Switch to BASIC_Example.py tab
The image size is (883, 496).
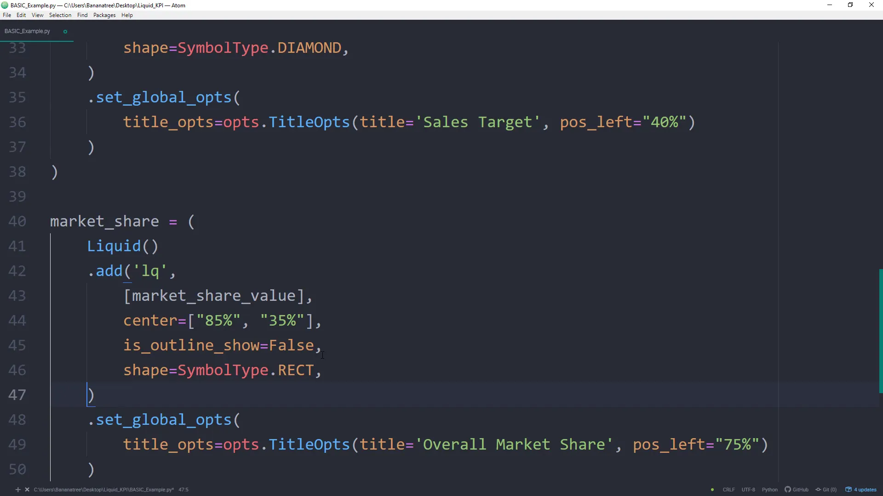coord(28,31)
